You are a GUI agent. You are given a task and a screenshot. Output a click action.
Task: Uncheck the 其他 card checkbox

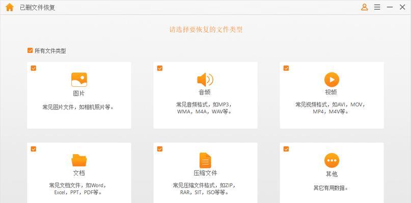point(286,149)
